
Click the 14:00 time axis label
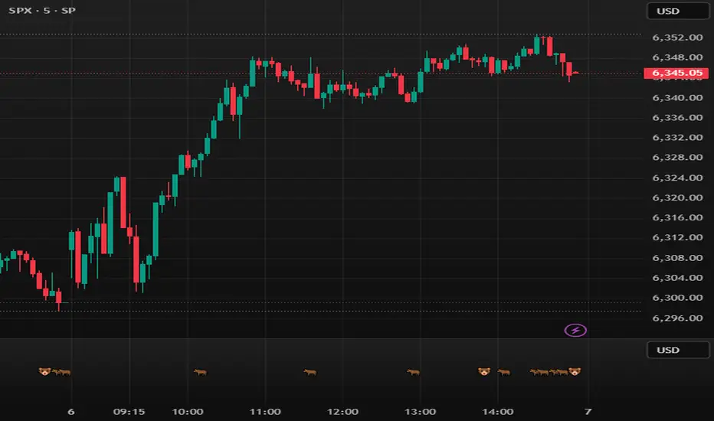pyautogui.click(x=498, y=412)
